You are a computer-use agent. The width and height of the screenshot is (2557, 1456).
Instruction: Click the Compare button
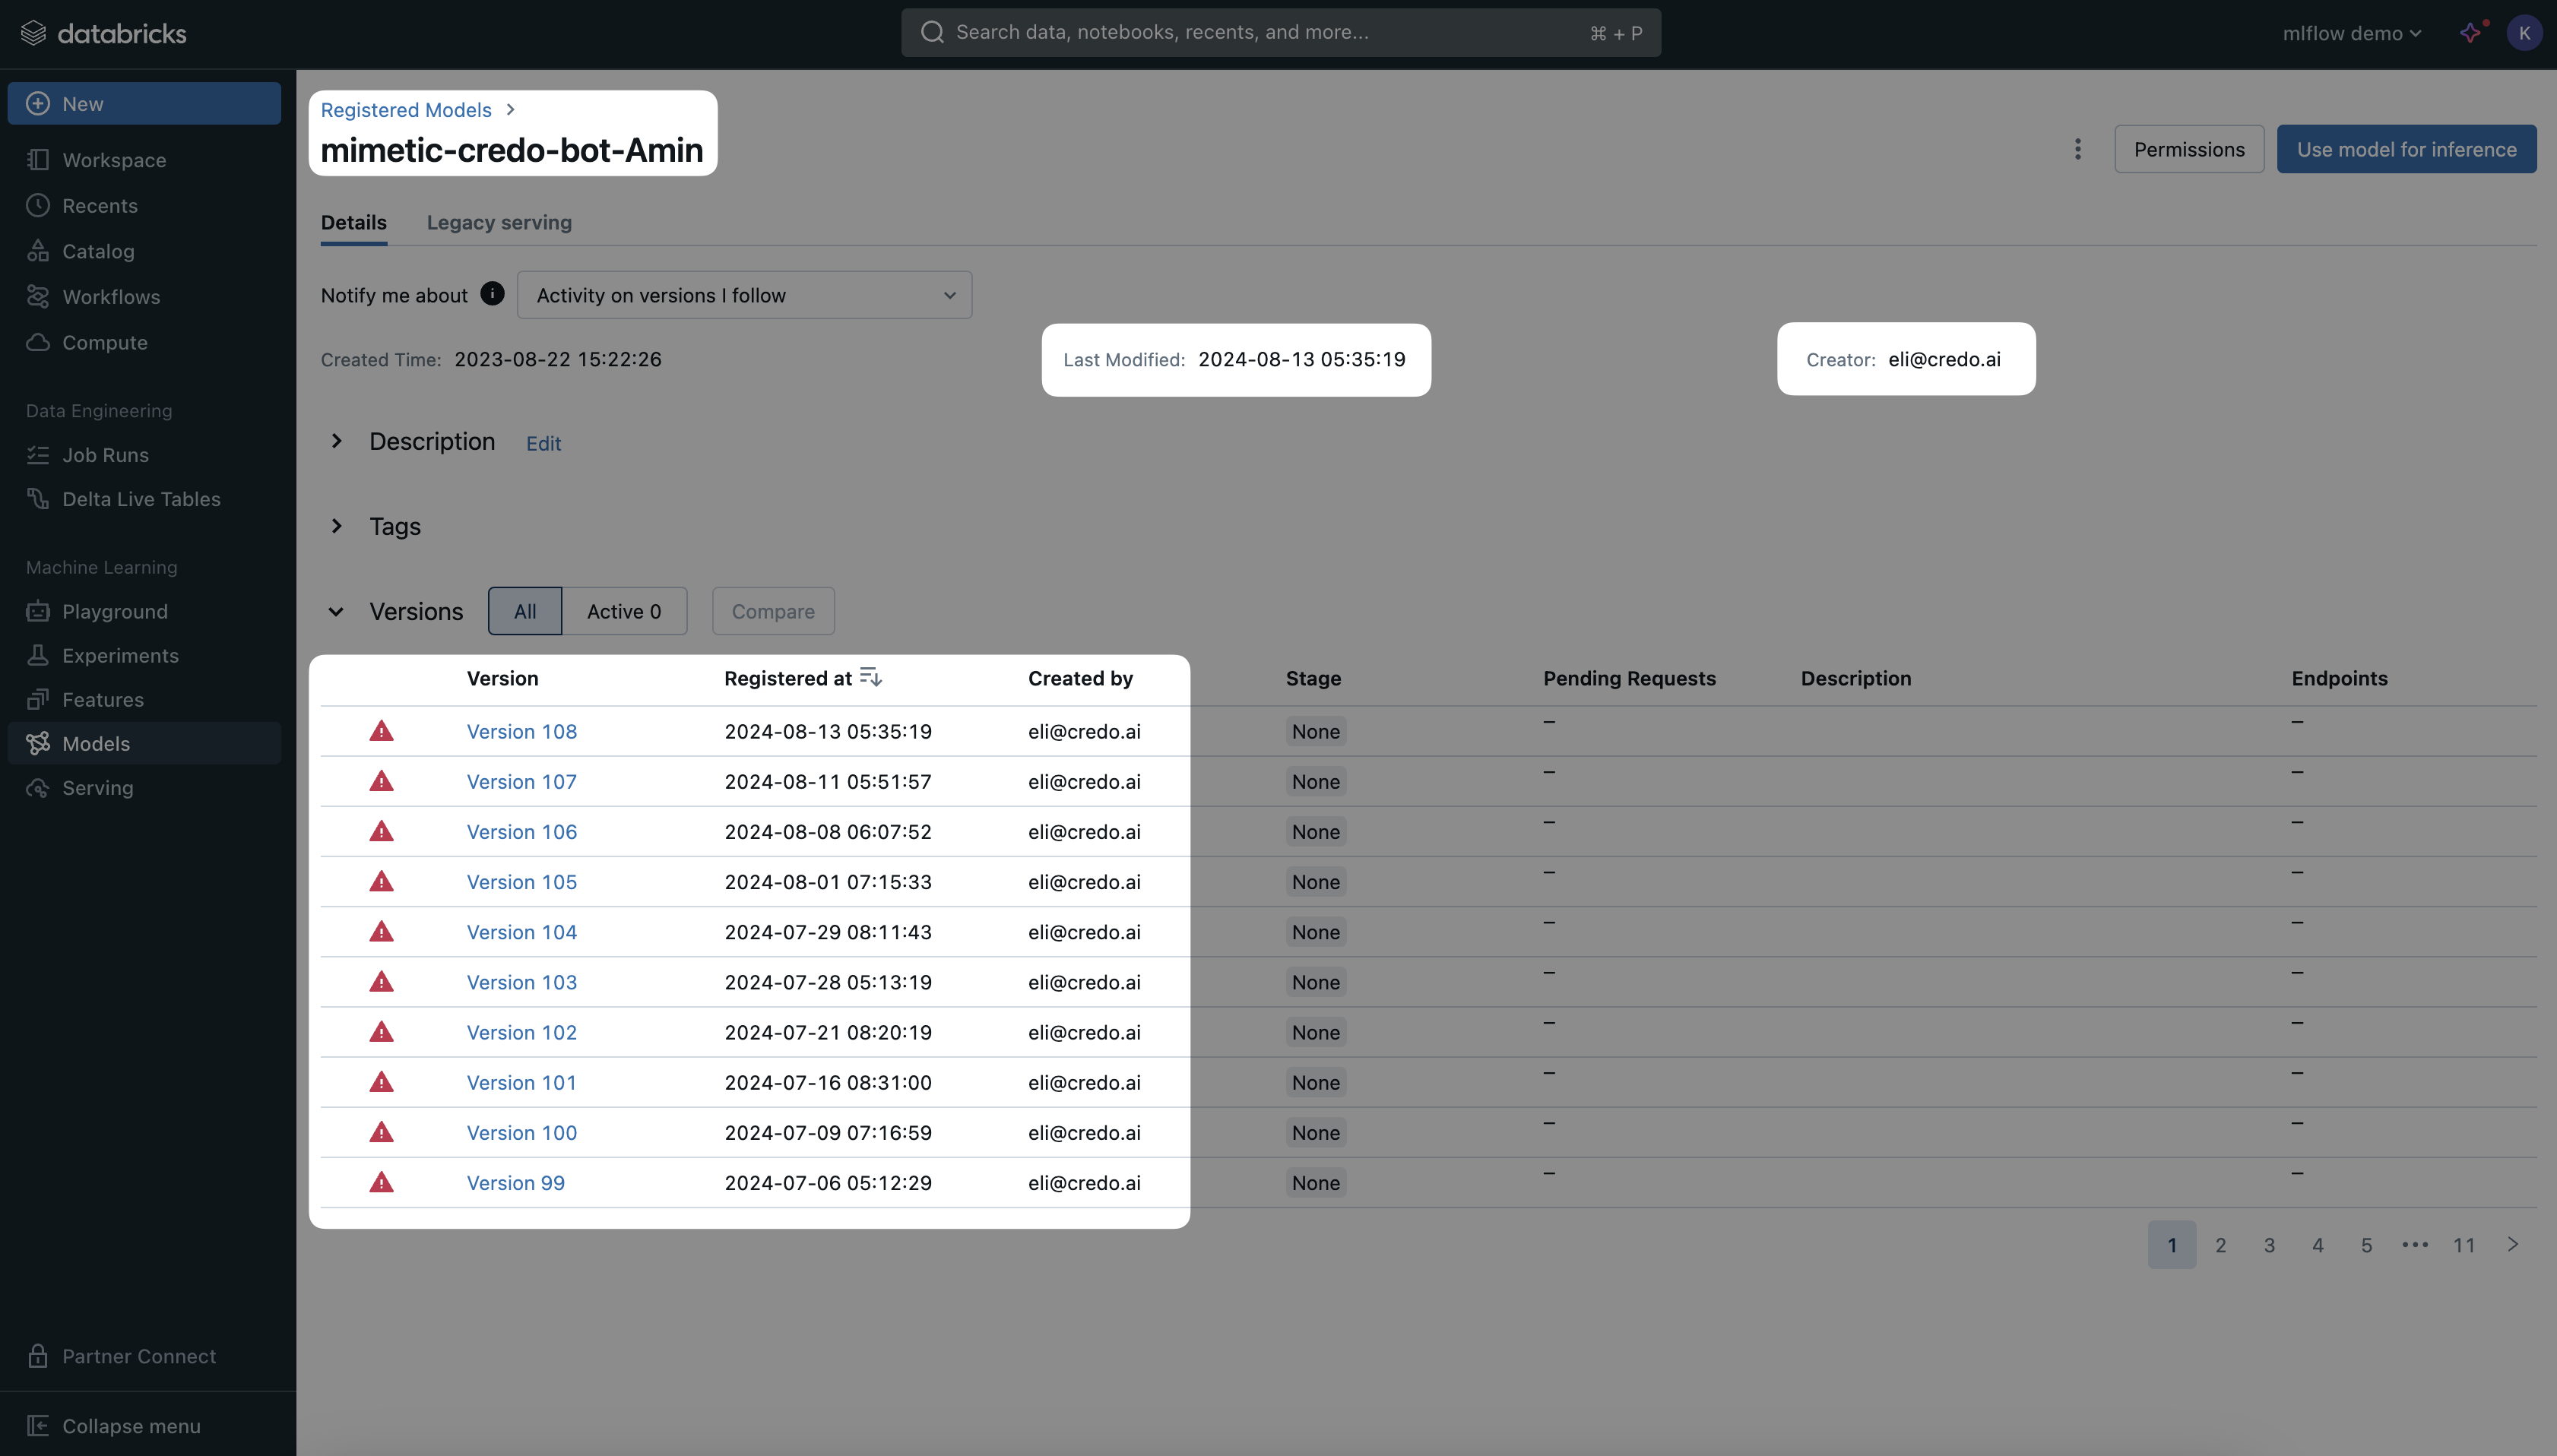click(x=773, y=611)
